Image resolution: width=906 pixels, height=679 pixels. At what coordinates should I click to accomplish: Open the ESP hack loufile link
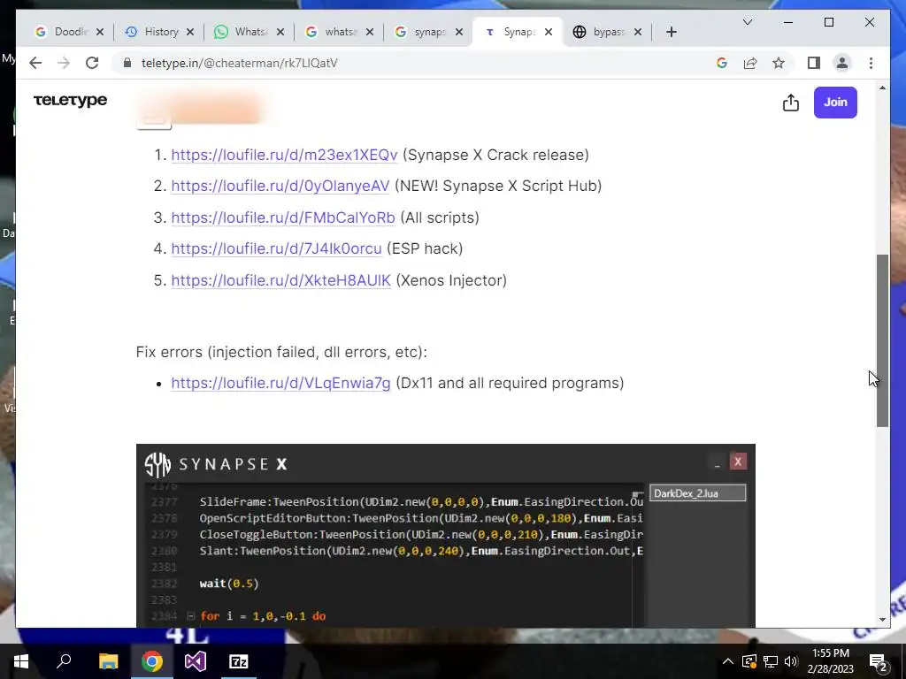[276, 248]
